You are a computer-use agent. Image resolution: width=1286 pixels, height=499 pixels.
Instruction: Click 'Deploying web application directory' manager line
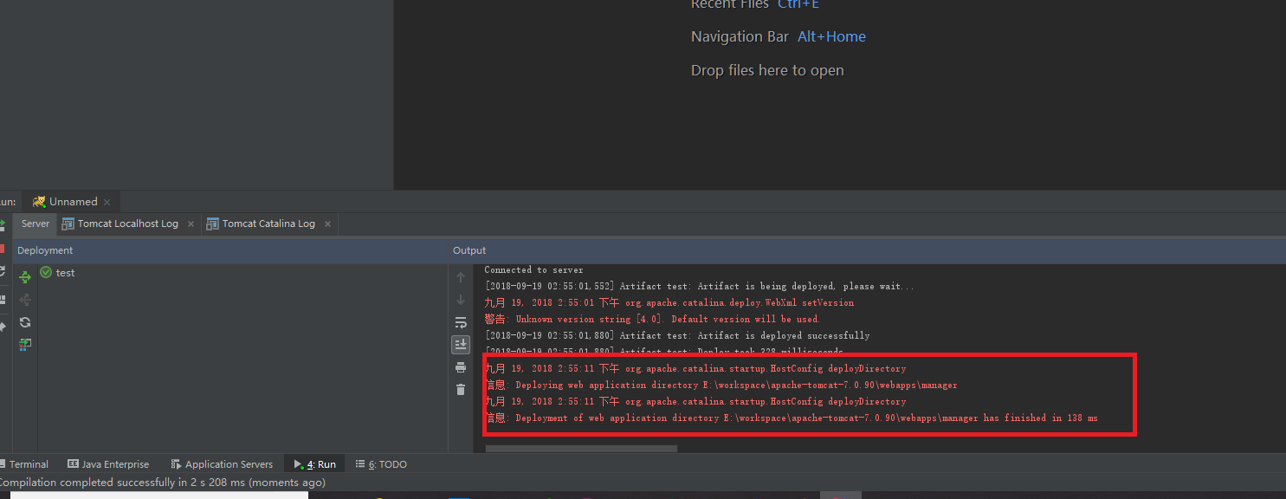click(x=721, y=385)
